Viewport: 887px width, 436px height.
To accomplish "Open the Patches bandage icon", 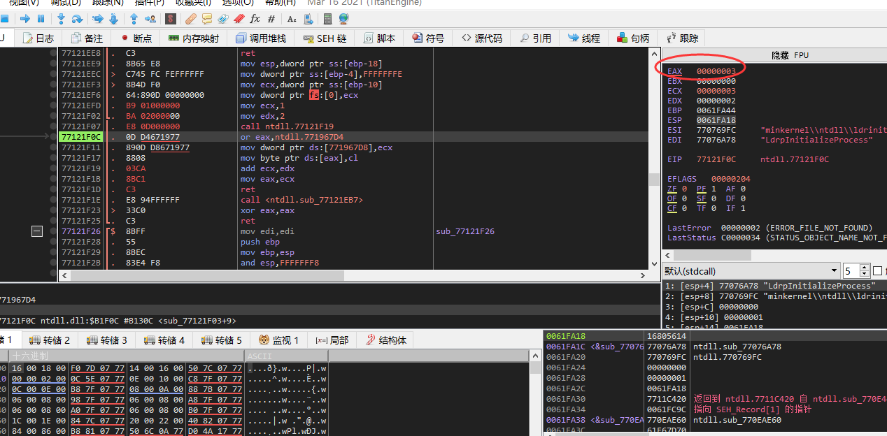I will pyautogui.click(x=190, y=19).
